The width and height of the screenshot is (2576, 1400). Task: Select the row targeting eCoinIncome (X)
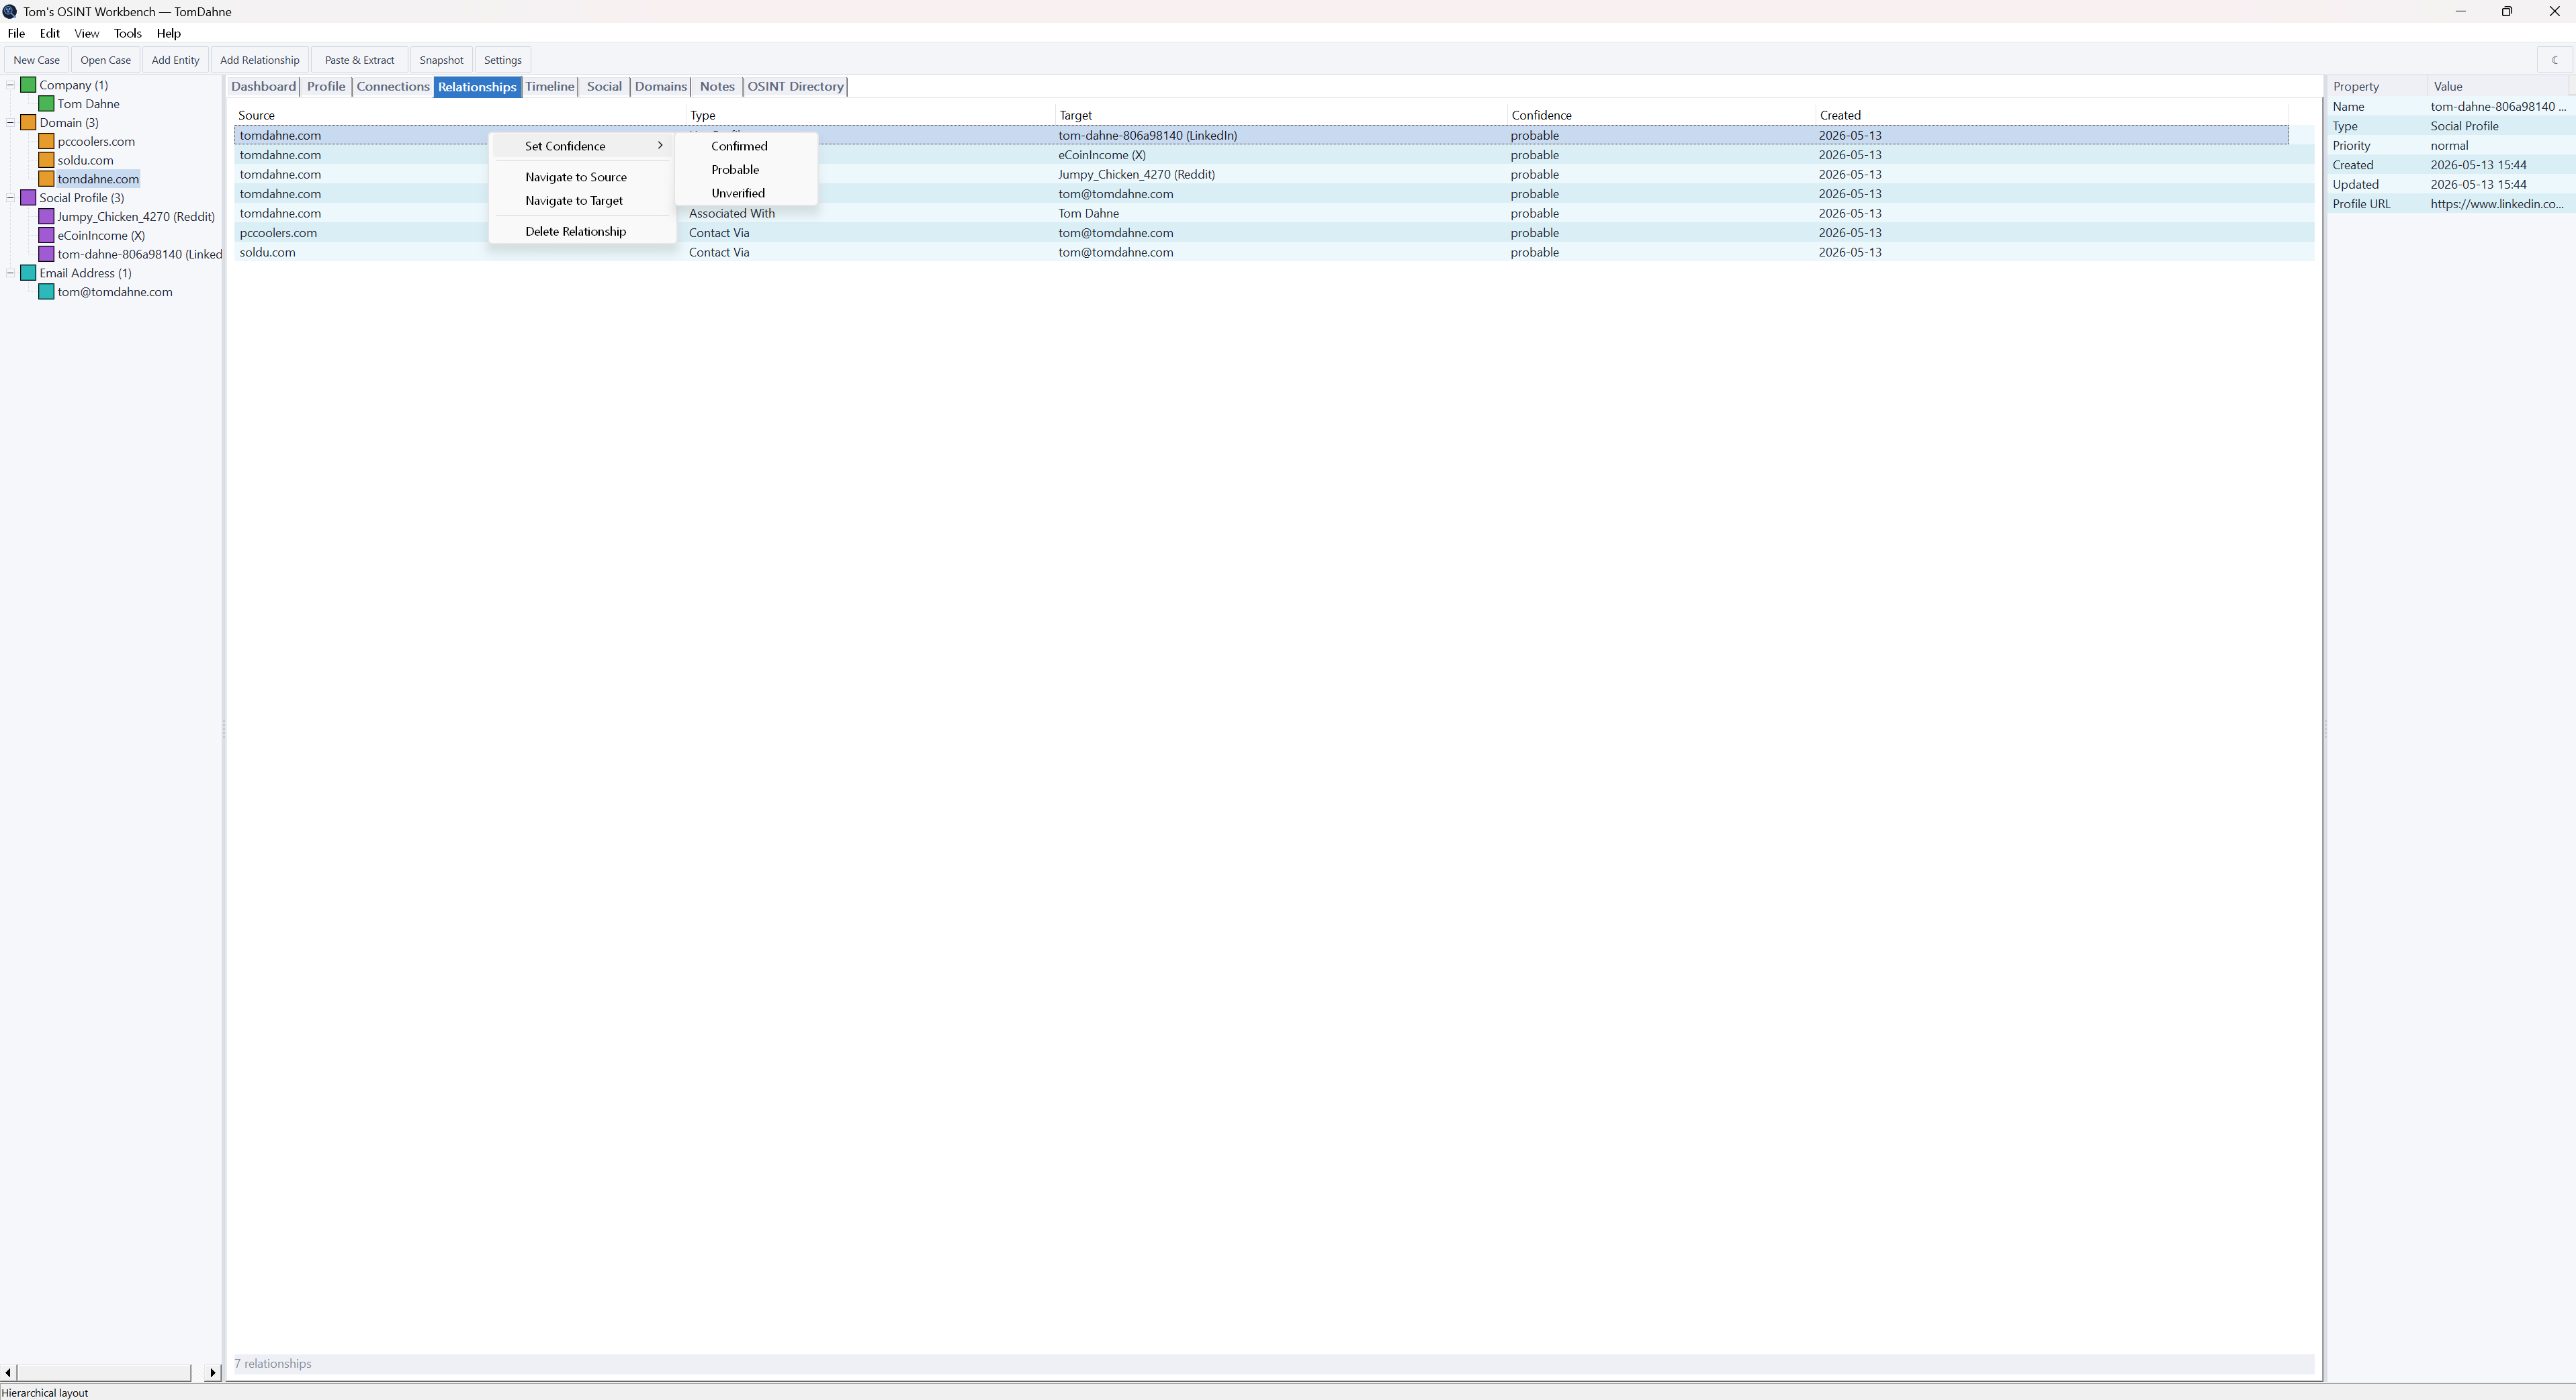[1274, 155]
